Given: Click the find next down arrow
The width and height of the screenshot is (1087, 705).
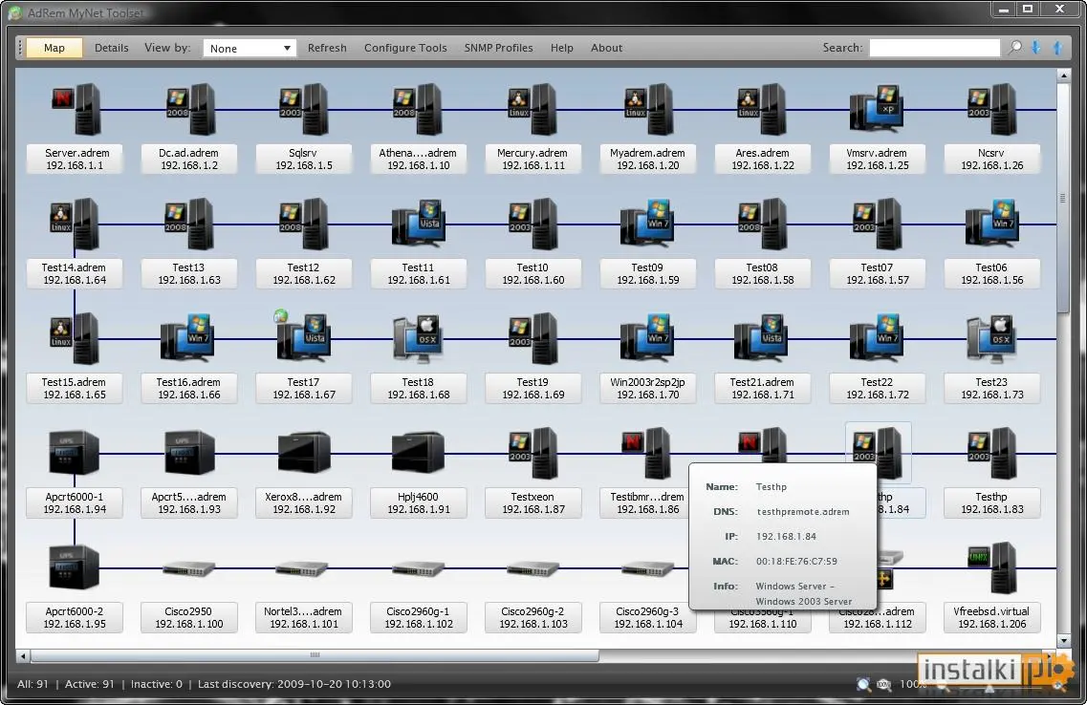Looking at the screenshot, I should (x=1036, y=47).
